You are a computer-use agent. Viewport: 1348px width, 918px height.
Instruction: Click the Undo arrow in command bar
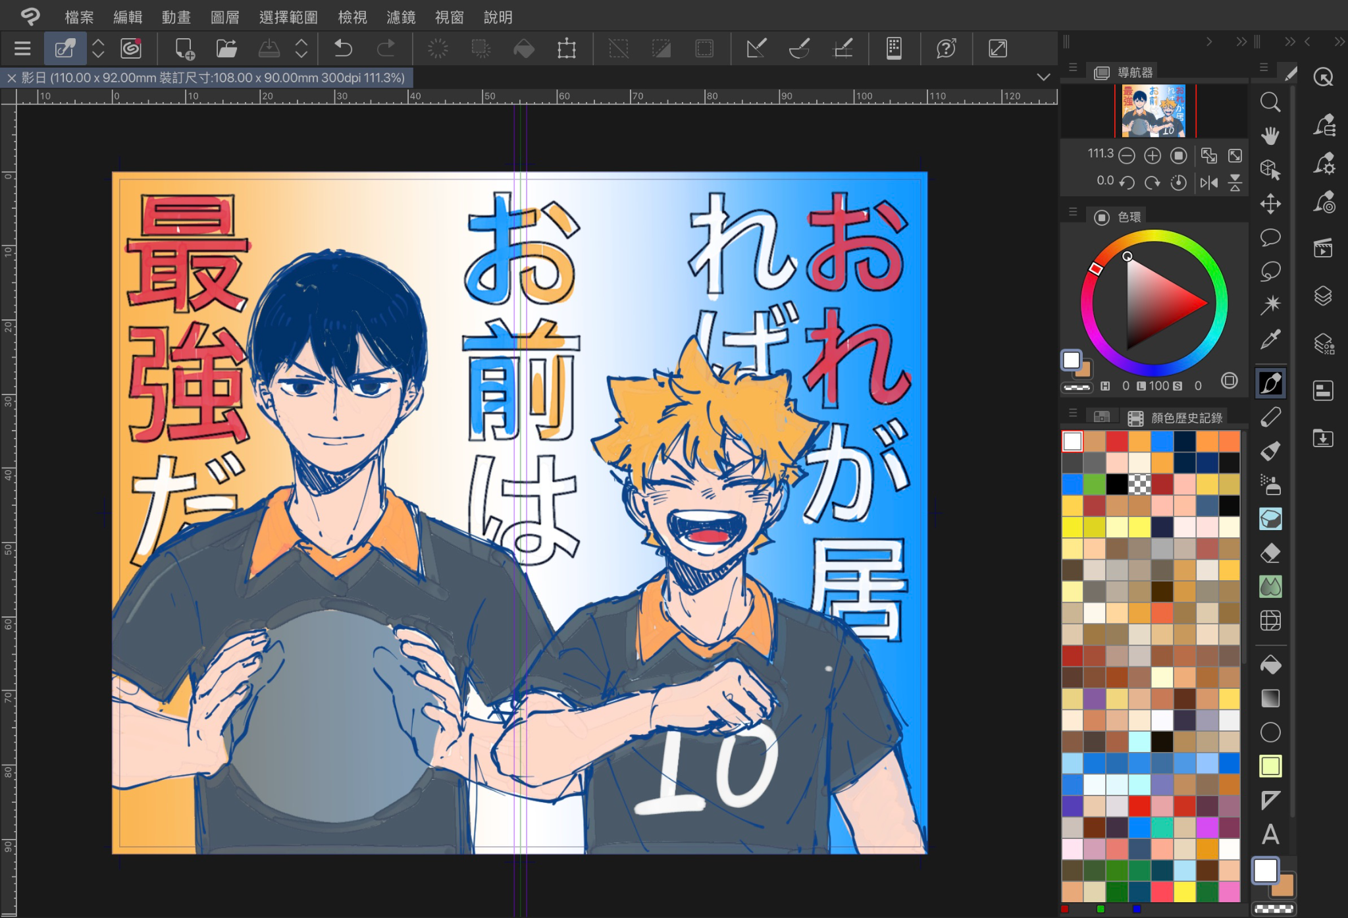point(343,49)
